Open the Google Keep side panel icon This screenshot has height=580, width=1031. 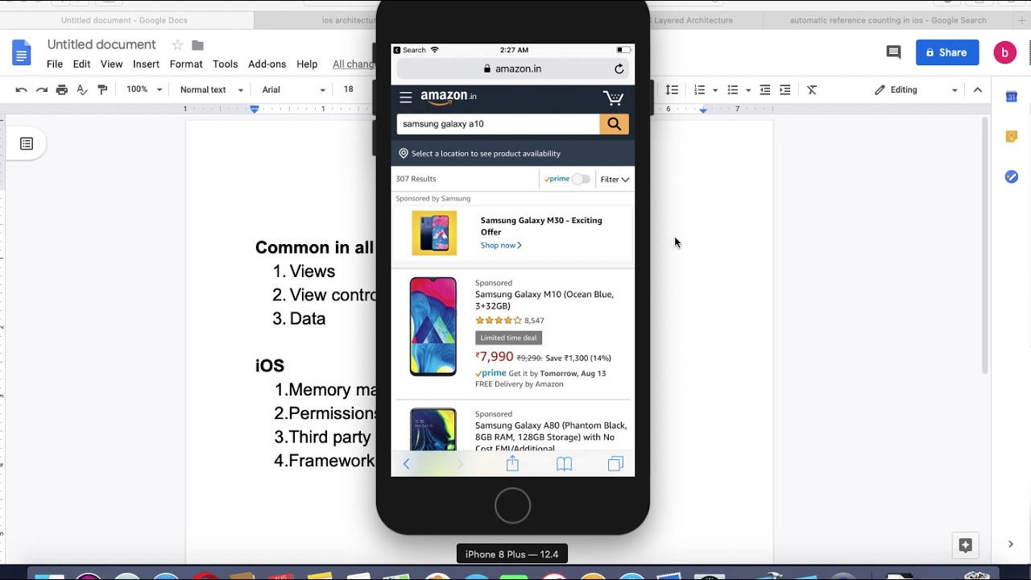click(x=1012, y=137)
